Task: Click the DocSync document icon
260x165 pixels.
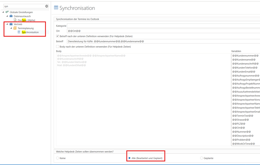Action: point(15,20)
